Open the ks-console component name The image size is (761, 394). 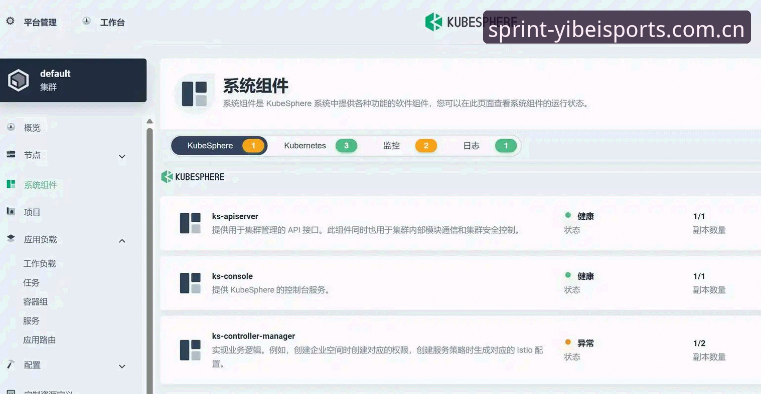(x=232, y=276)
